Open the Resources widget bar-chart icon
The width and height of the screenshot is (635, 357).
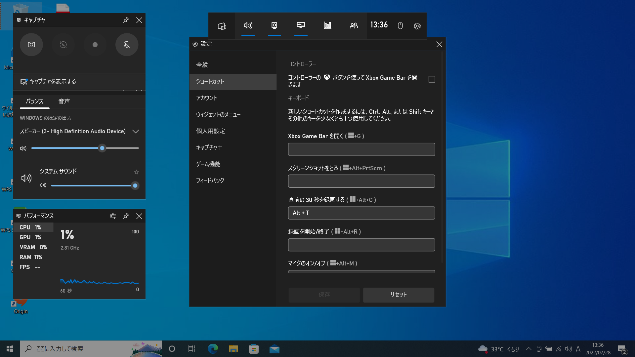coord(327,26)
